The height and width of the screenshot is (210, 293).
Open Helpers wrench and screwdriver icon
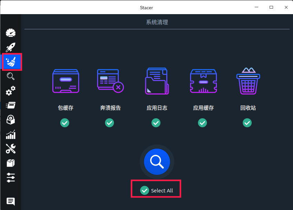point(11,149)
